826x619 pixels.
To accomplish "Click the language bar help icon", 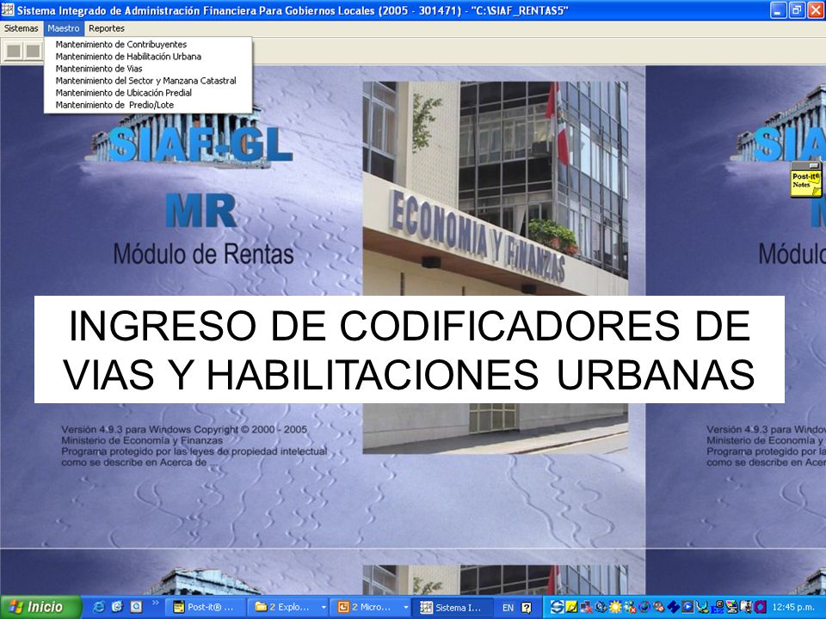I will pos(526,608).
